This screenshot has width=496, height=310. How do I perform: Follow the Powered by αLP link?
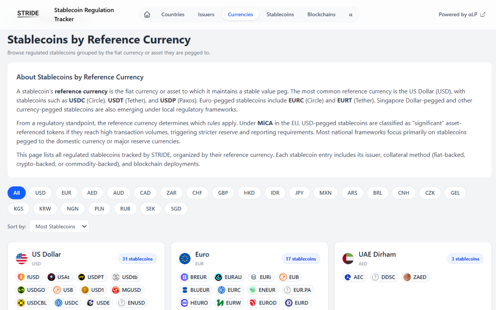pyautogui.click(x=462, y=14)
